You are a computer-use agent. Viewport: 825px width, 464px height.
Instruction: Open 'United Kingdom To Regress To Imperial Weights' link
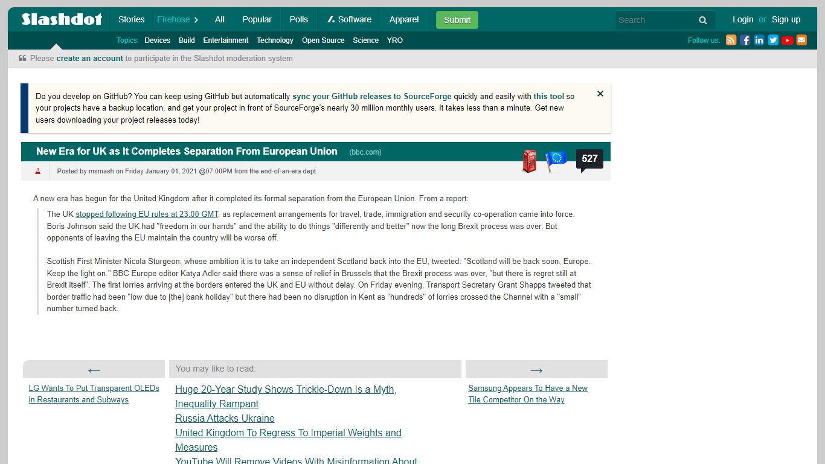288,440
